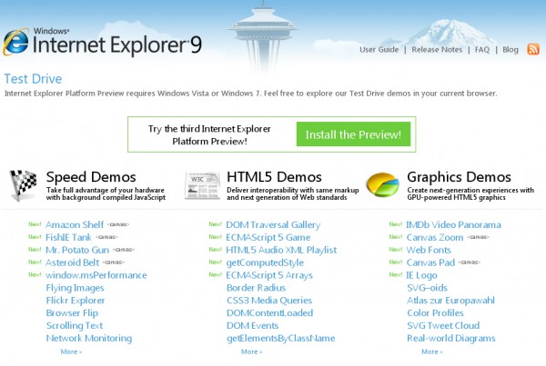
Task: Click Install the Preview! button
Action: click(353, 134)
